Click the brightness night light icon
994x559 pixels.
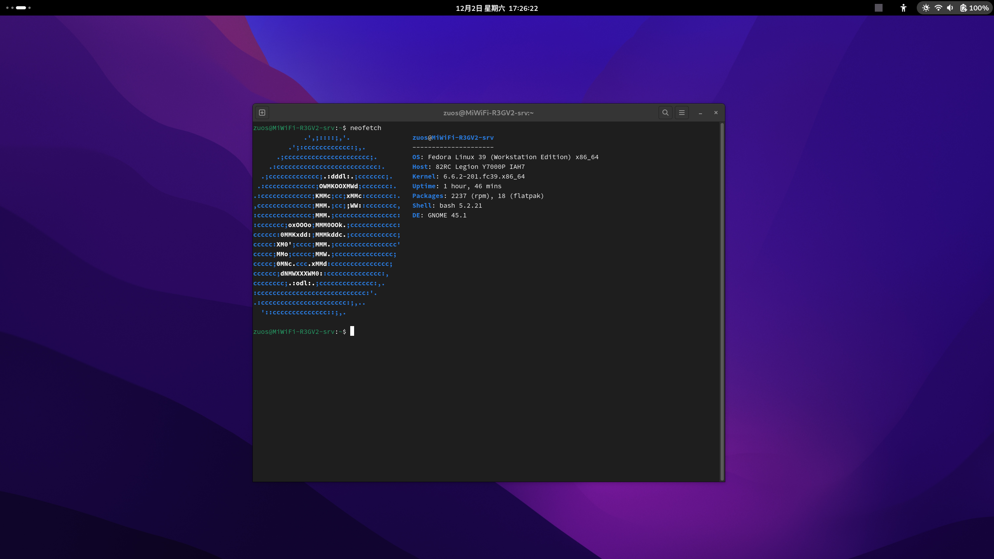coord(926,8)
